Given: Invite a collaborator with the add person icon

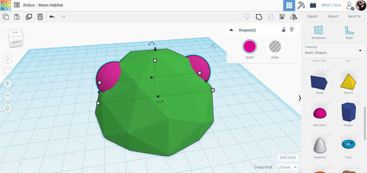Looking at the screenshot, I should tap(350, 5).
